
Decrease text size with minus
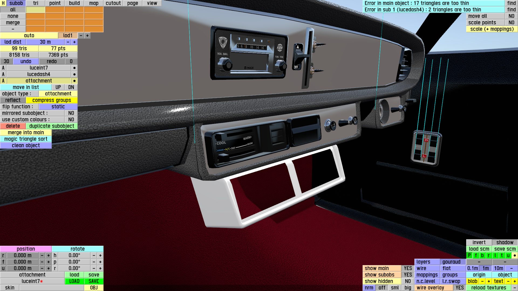click(x=508, y=281)
